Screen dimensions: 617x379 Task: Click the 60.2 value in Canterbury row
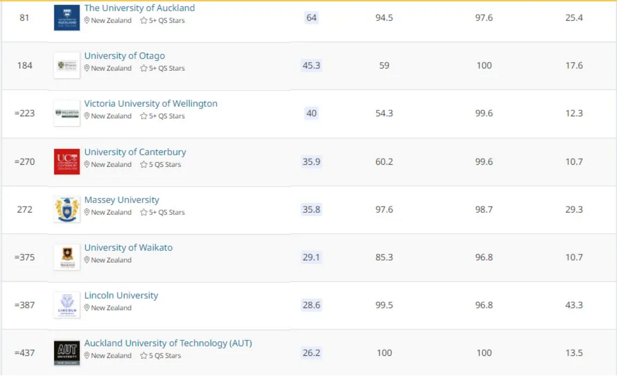pyautogui.click(x=384, y=161)
